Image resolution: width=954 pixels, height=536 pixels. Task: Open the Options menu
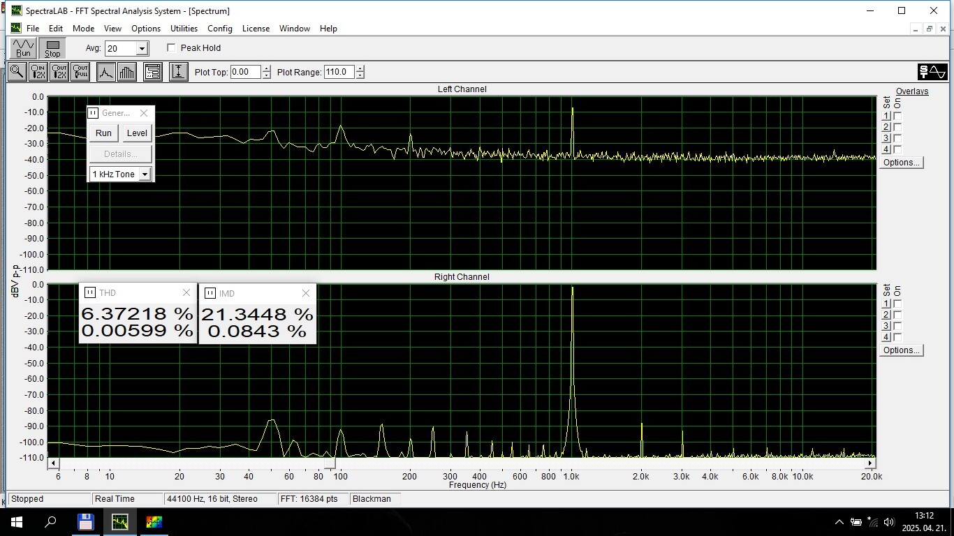click(x=146, y=29)
